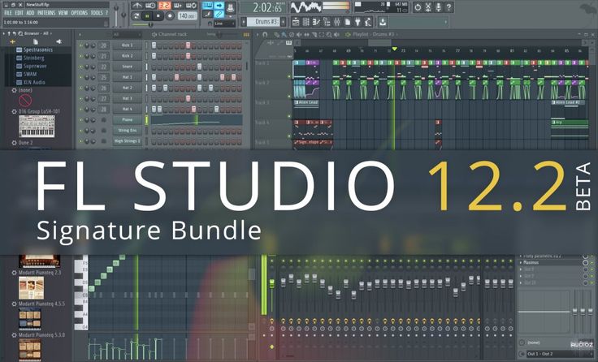Click the download/content library icon

383,22
